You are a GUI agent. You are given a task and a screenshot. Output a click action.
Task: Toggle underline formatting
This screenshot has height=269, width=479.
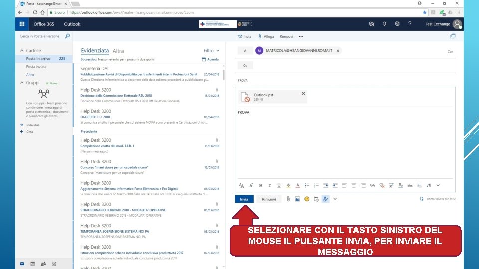279,185
